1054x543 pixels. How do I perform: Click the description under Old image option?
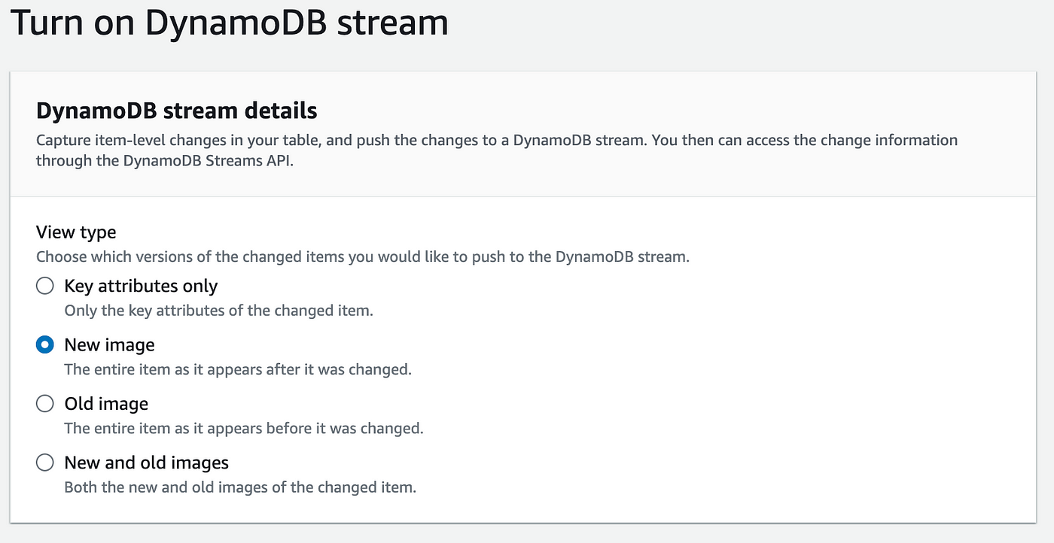pos(244,428)
